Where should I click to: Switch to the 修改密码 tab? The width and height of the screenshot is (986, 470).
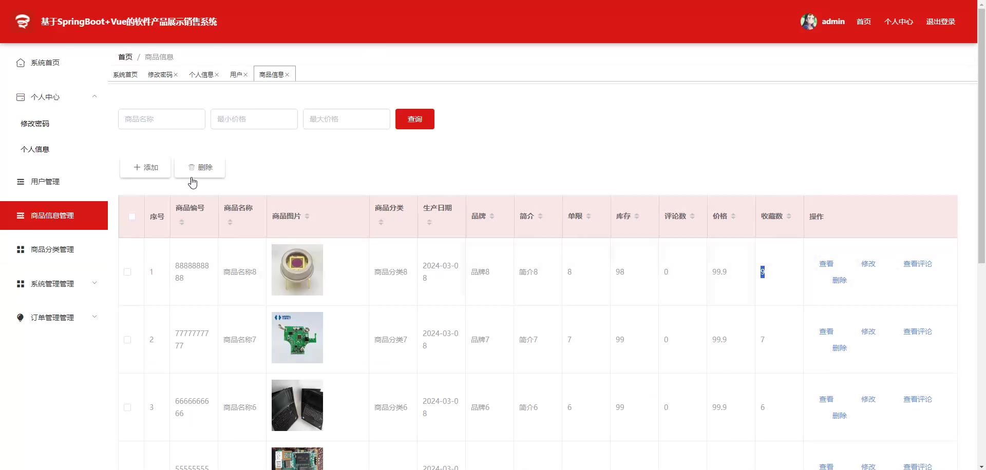click(x=160, y=75)
